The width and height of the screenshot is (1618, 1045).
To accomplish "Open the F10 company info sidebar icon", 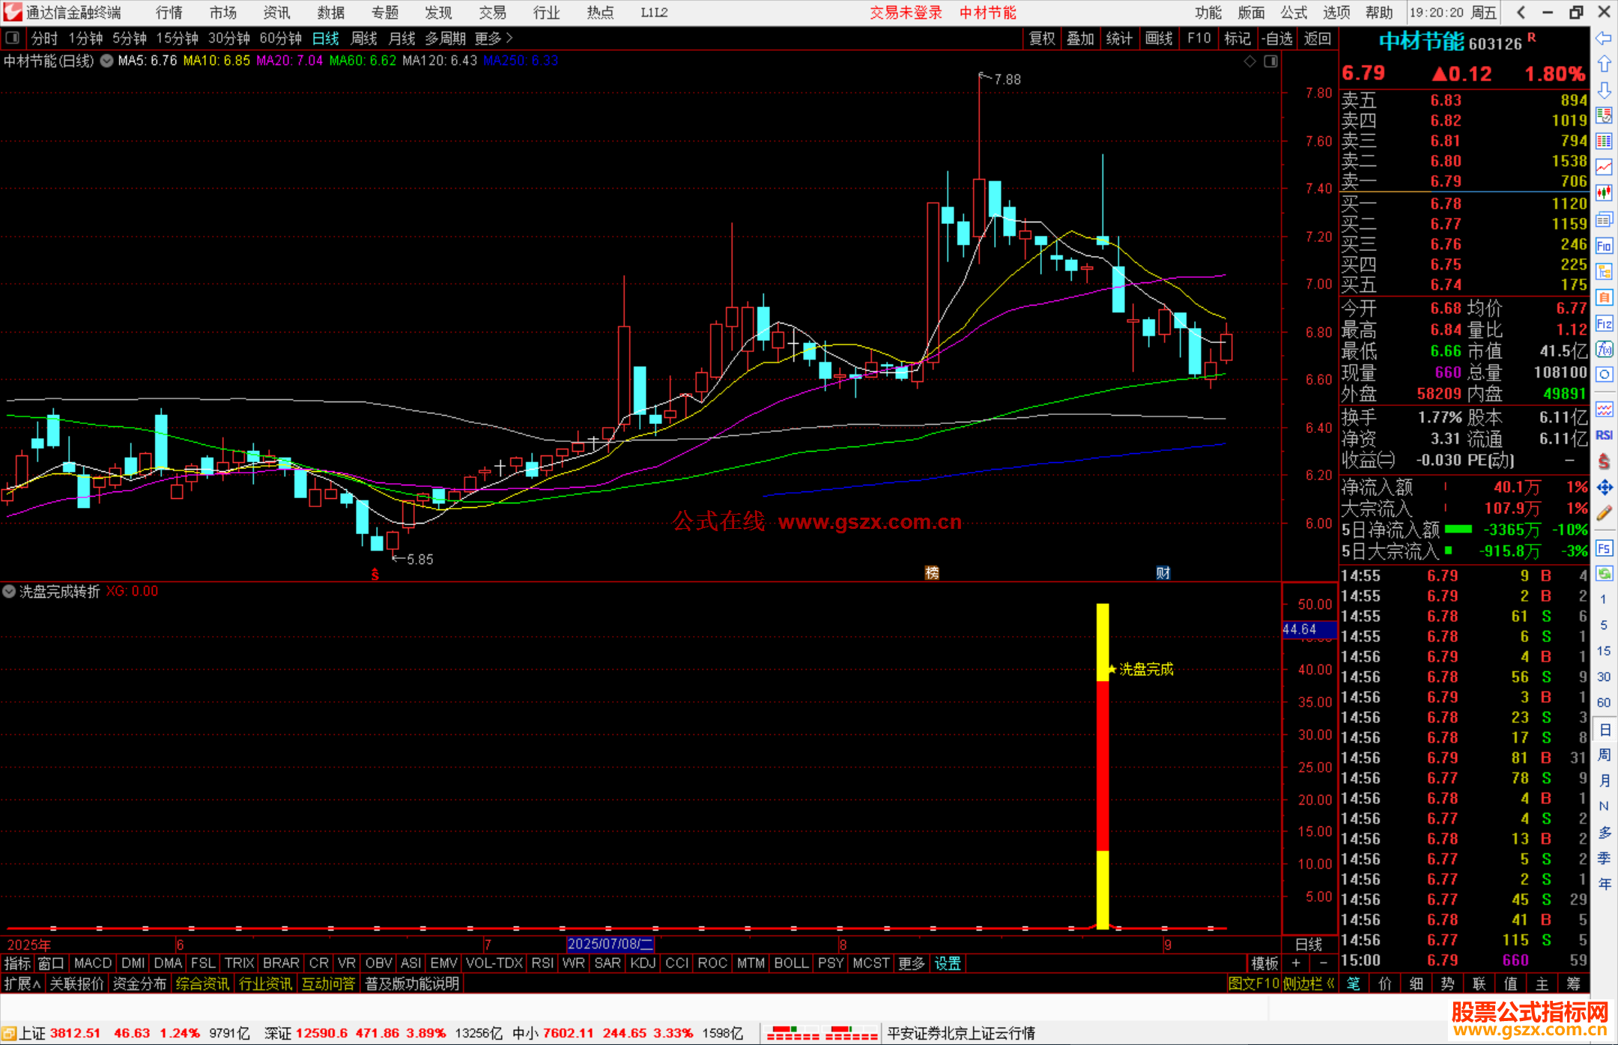I will 1604,246.
